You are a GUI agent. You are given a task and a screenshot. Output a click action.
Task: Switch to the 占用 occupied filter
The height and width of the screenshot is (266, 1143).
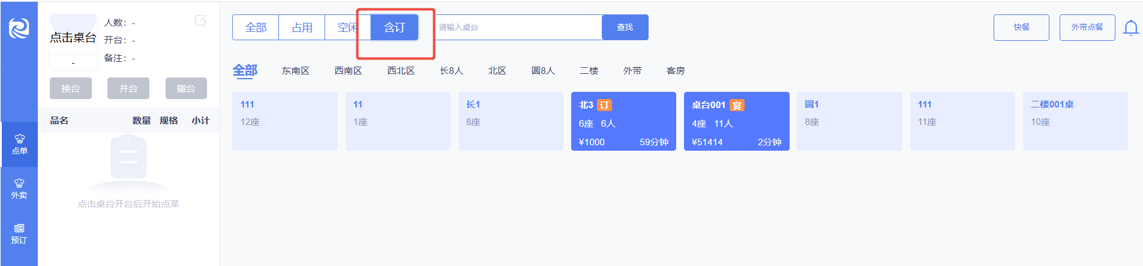(x=302, y=28)
